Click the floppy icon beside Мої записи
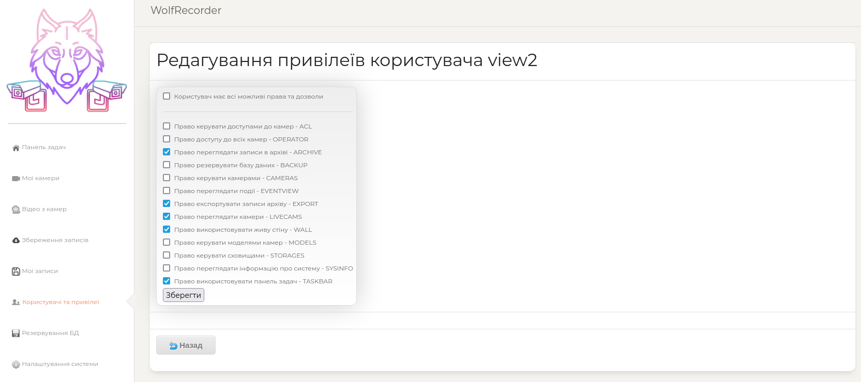Image resolution: width=861 pixels, height=382 pixels. 16,272
